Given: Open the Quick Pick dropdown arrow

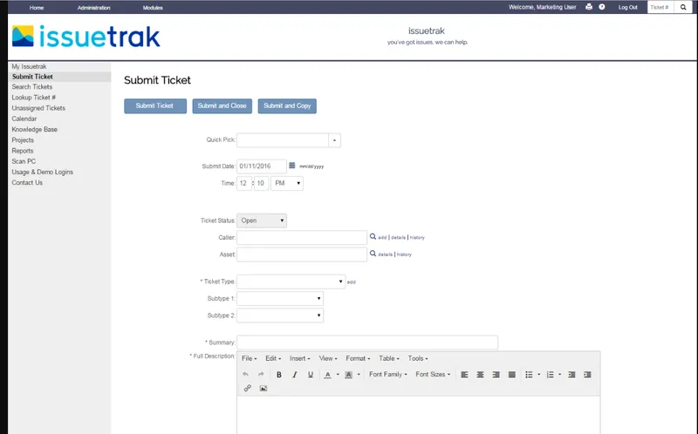Looking at the screenshot, I should tap(334, 140).
